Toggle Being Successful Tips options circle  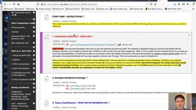coord(34,55)
